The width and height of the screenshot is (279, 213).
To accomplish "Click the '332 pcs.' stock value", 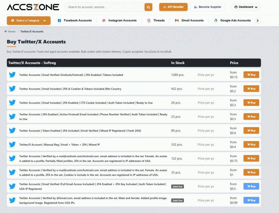I will coord(177,144).
